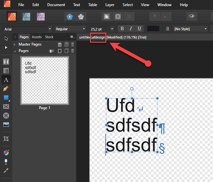
Task: Collapse the Pages section
Action: pyautogui.click(x=15, y=51)
